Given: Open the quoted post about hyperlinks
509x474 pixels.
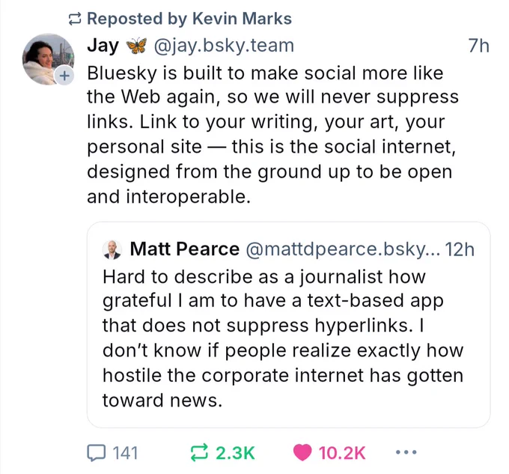Looking at the screenshot, I should click(x=288, y=337).
